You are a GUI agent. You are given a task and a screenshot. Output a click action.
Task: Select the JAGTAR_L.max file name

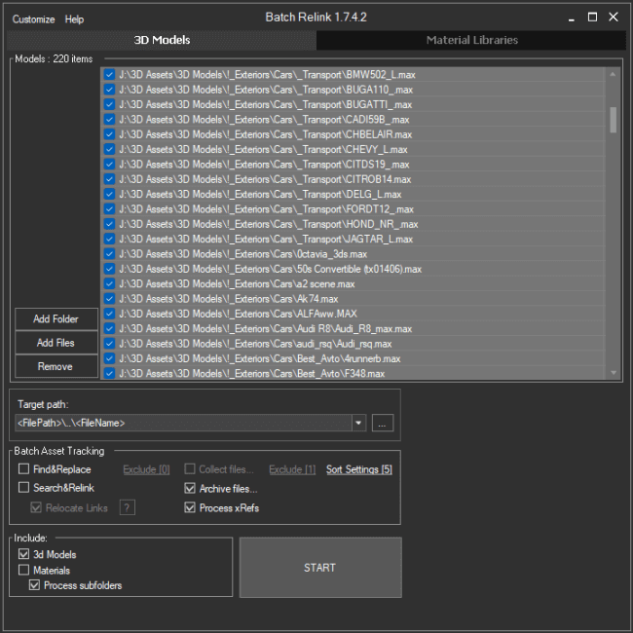(x=379, y=240)
